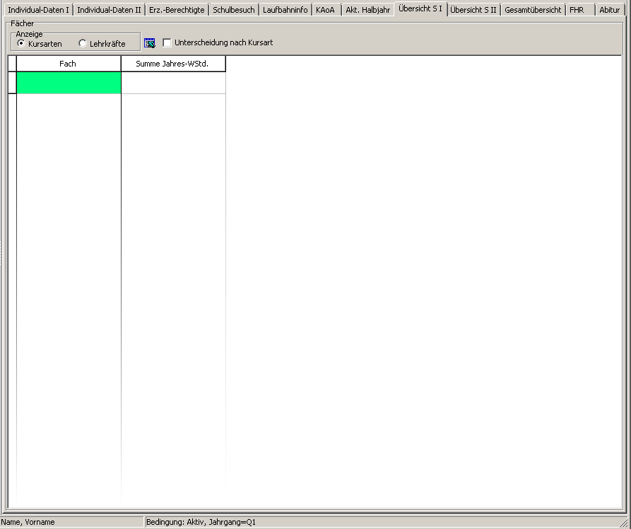Viewport: 631px width, 529px height.
Task: Select the Schulbesuch tab
Action: click(233, 10)
